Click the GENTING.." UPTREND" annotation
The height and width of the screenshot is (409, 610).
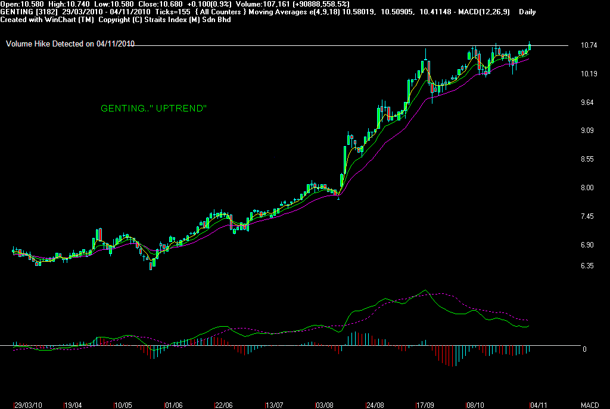click(154, 109)
